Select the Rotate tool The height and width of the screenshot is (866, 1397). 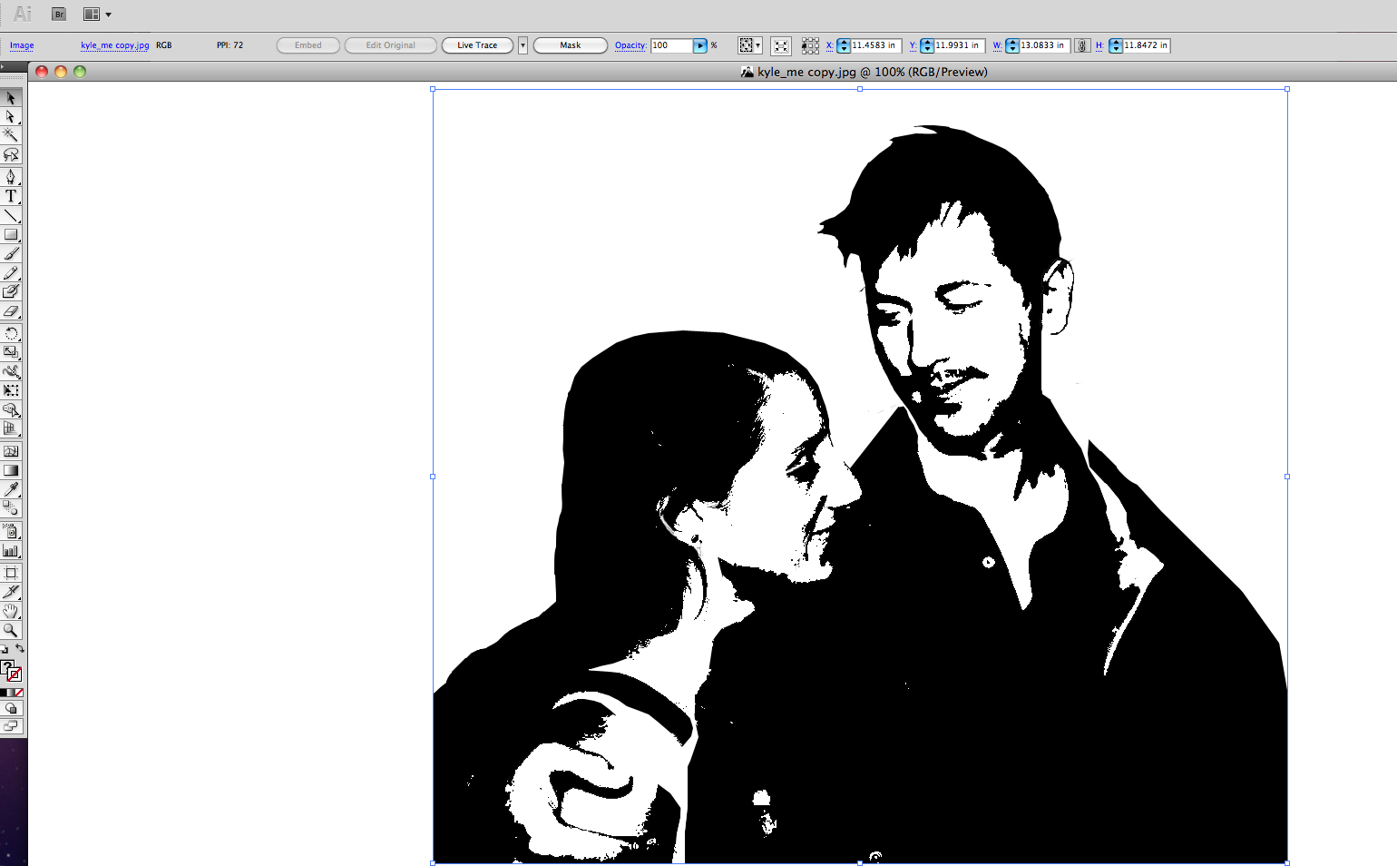coord(11,333)
